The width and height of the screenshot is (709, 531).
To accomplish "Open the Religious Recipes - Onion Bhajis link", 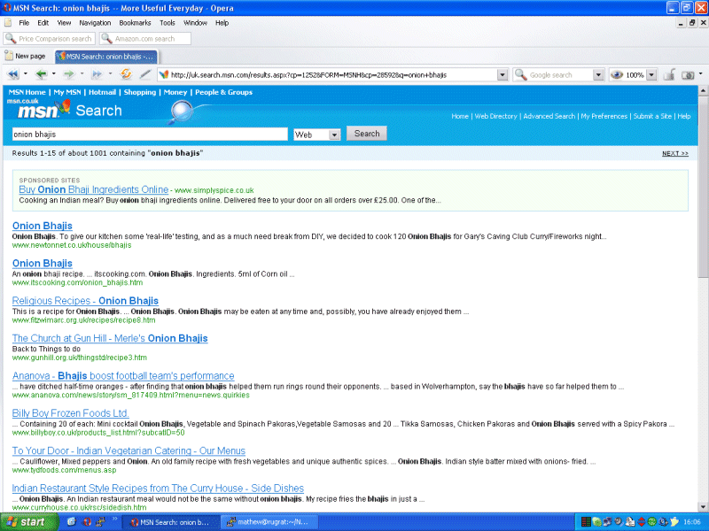I will (85, 301).
